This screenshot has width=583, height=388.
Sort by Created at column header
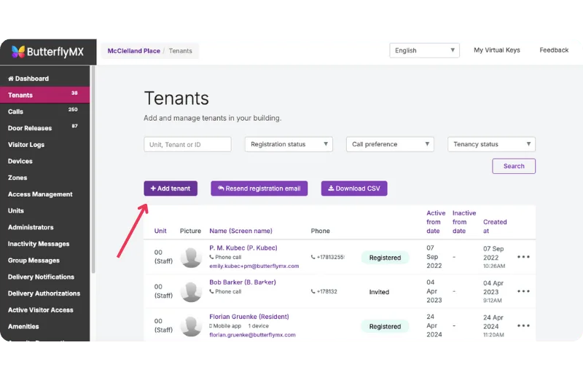tap(495, 226)
